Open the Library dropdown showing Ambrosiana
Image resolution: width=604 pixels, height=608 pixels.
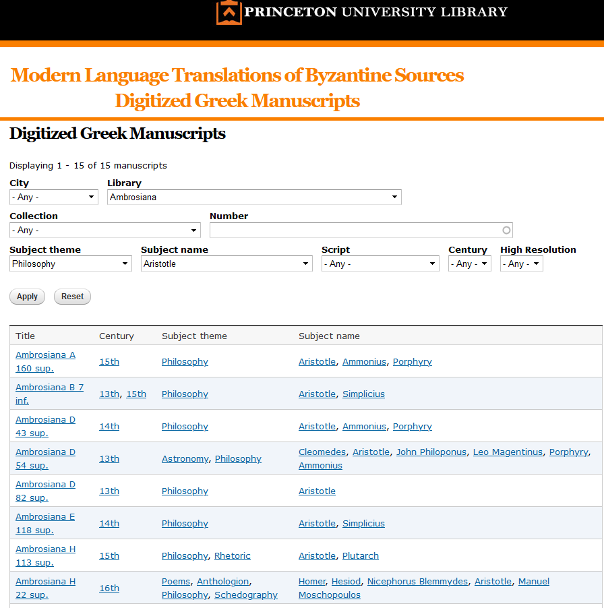pos(254,197)
